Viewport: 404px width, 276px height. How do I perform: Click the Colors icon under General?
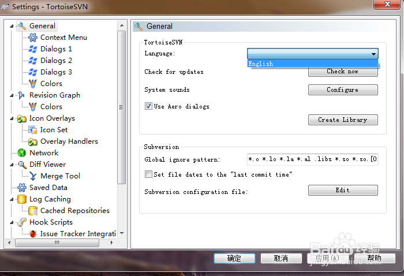(x=33, y=84)
